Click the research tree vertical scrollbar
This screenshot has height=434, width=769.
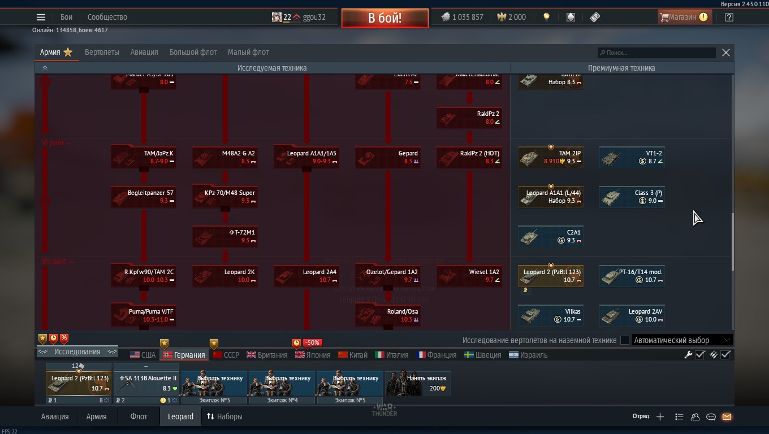click(x=733, y=242)
